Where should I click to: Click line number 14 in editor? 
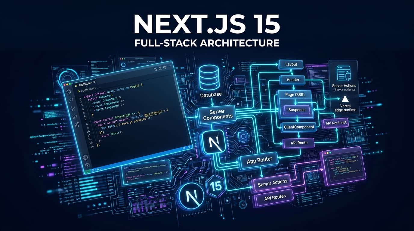[92, 146]
